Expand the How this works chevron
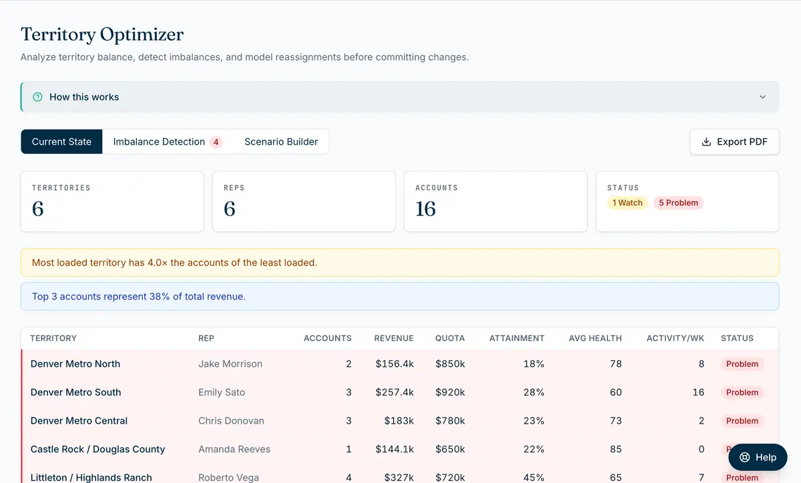Image resolution: width=801 pixels, height=483 pixels. pos(763,97)
